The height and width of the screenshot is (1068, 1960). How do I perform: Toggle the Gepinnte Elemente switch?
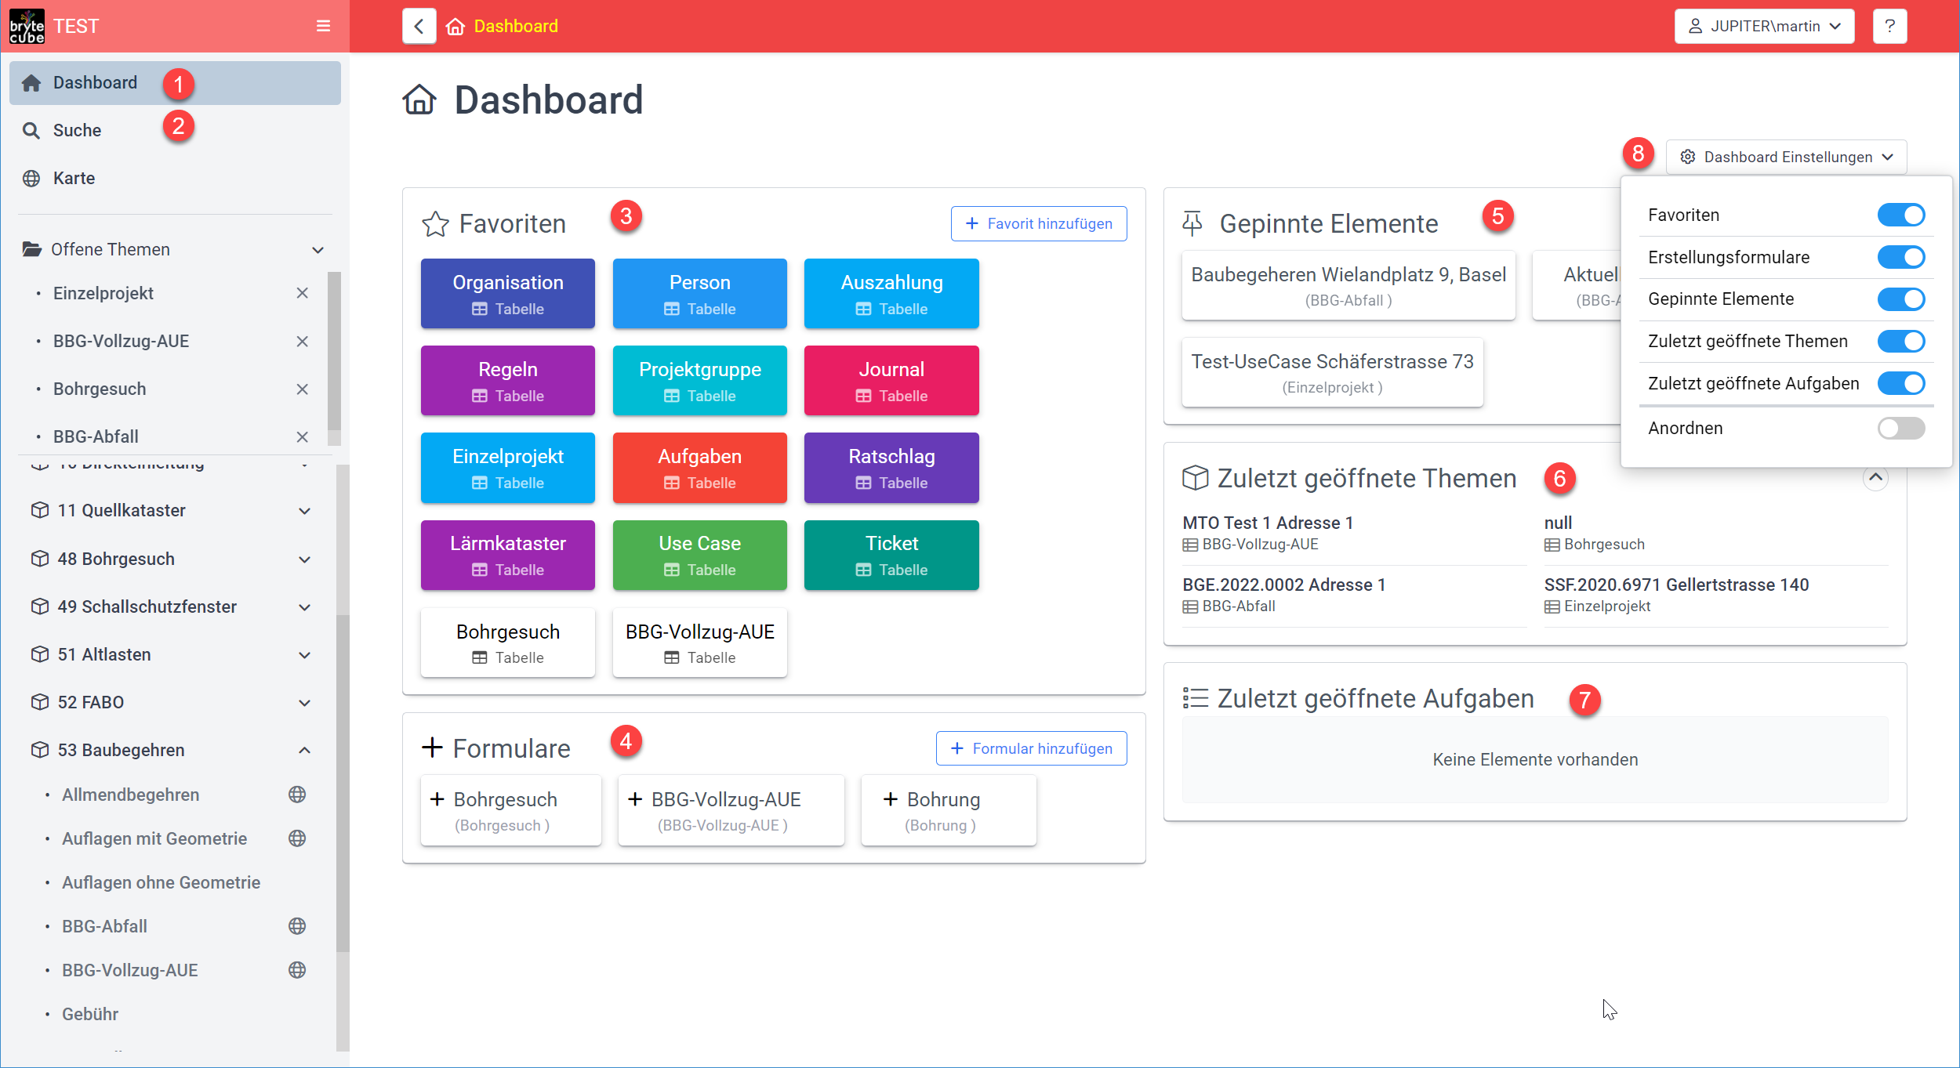click(x=1901, y=299)
